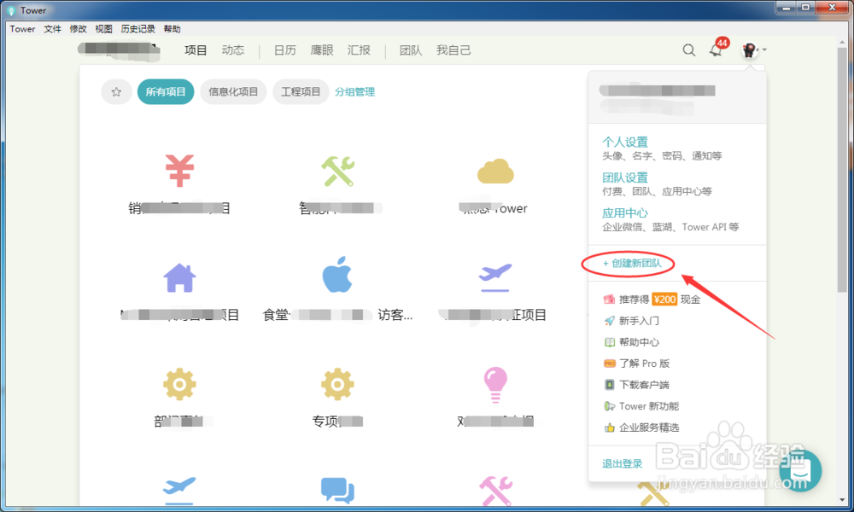Open Tower 新功能 menu entry

tap(641, 406)
